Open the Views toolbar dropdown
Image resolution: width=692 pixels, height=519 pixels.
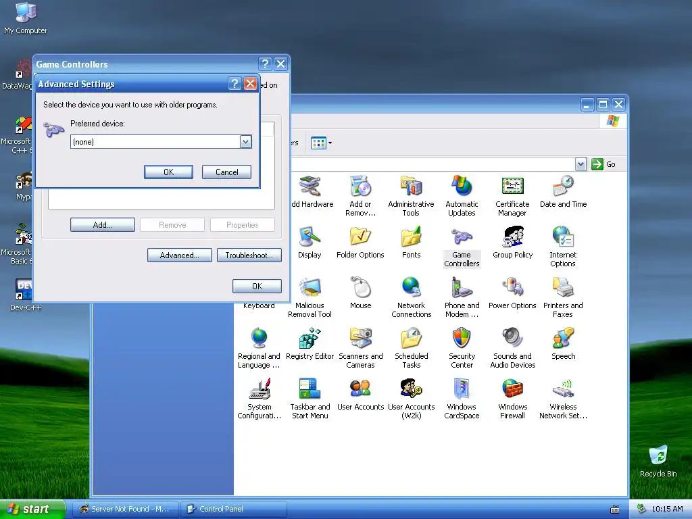321,143
